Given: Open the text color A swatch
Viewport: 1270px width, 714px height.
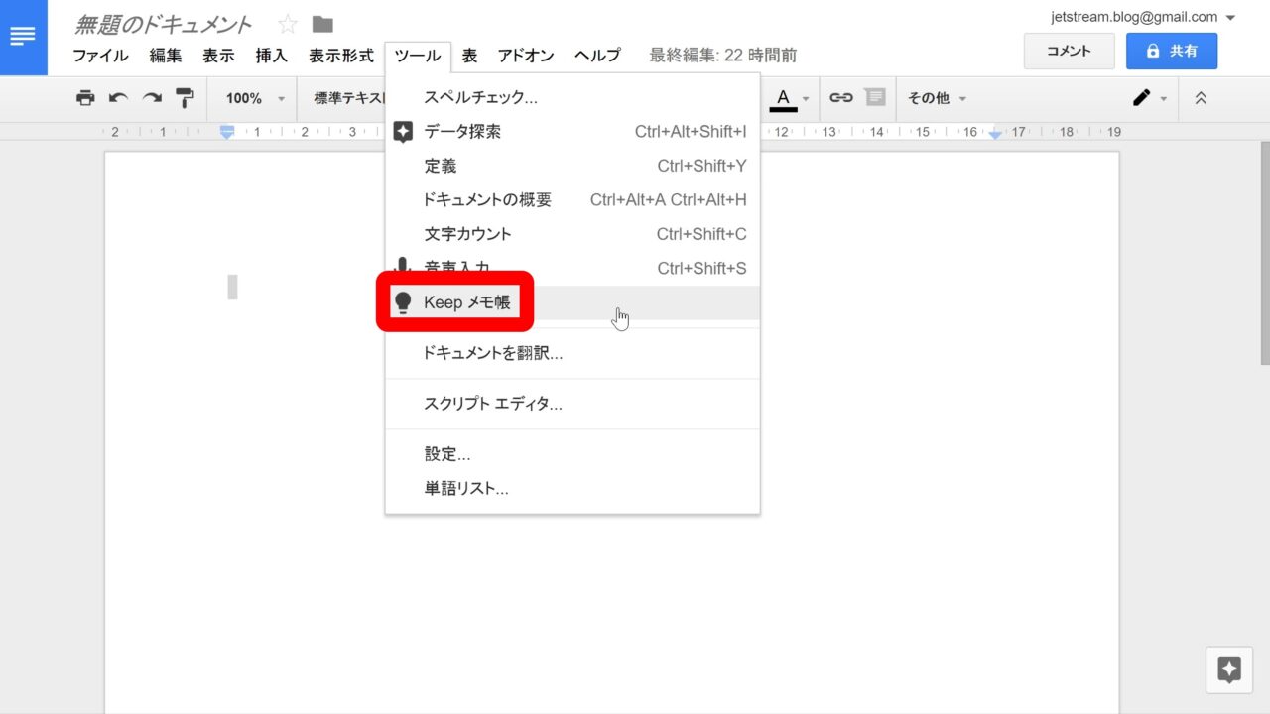Looking at the screenshot, I should pos(784,98).
